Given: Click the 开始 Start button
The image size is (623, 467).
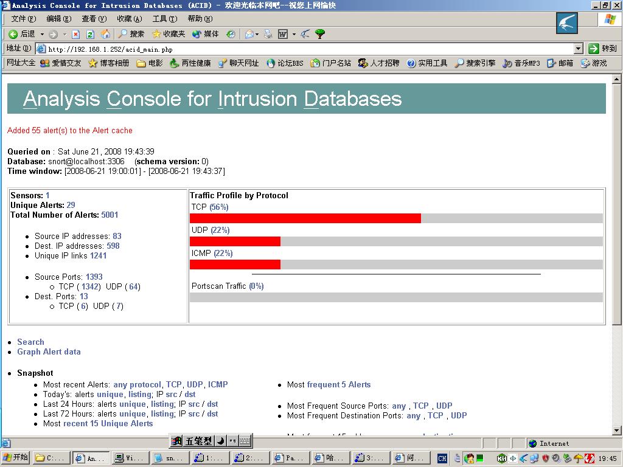Looking at the screenshot, I should 16,457.
